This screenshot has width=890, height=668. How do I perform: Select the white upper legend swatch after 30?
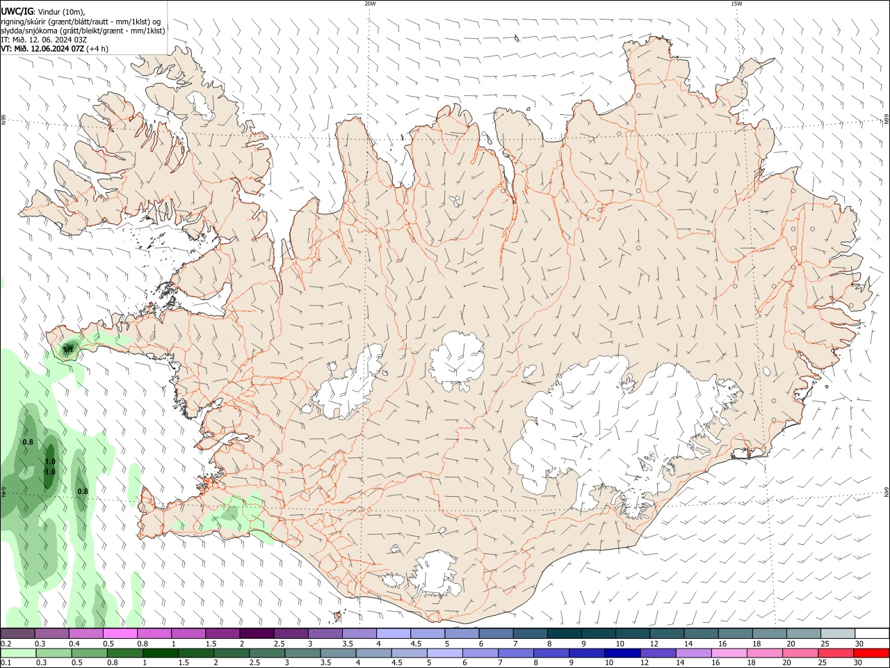pos(872,634)
